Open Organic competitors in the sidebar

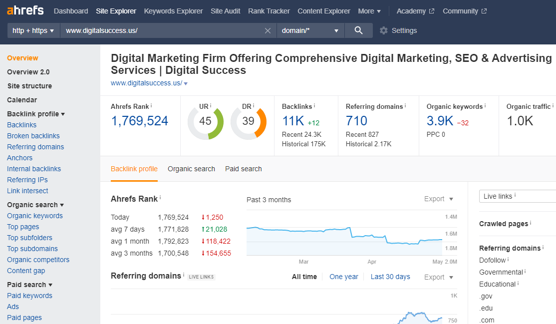pyautogui.click(x=38, y=260)
